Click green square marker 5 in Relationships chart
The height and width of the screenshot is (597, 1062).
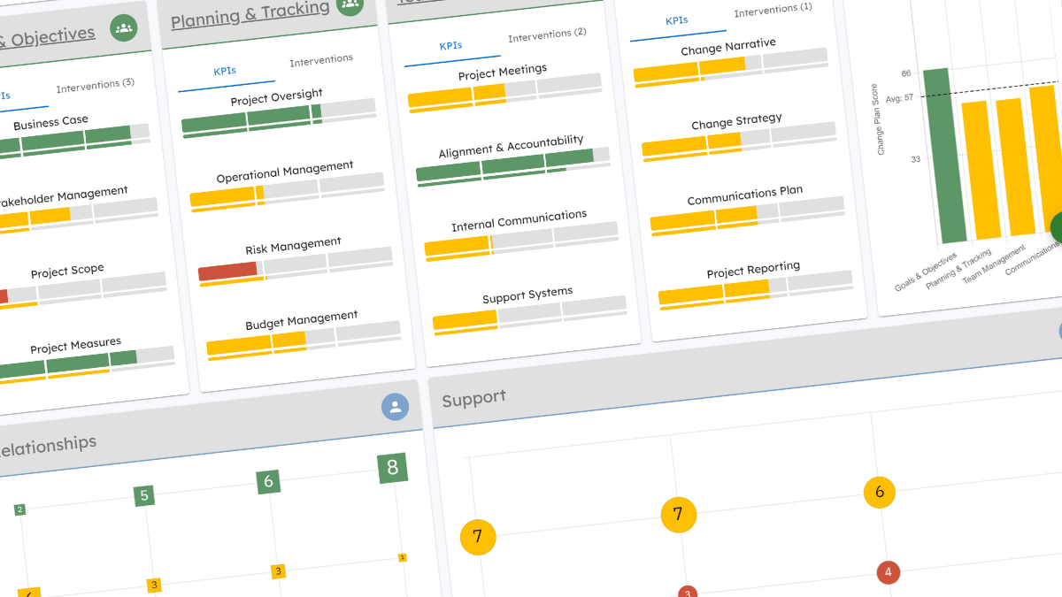144,495
